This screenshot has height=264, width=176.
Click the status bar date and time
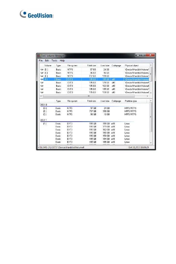(x=138, y=147)
